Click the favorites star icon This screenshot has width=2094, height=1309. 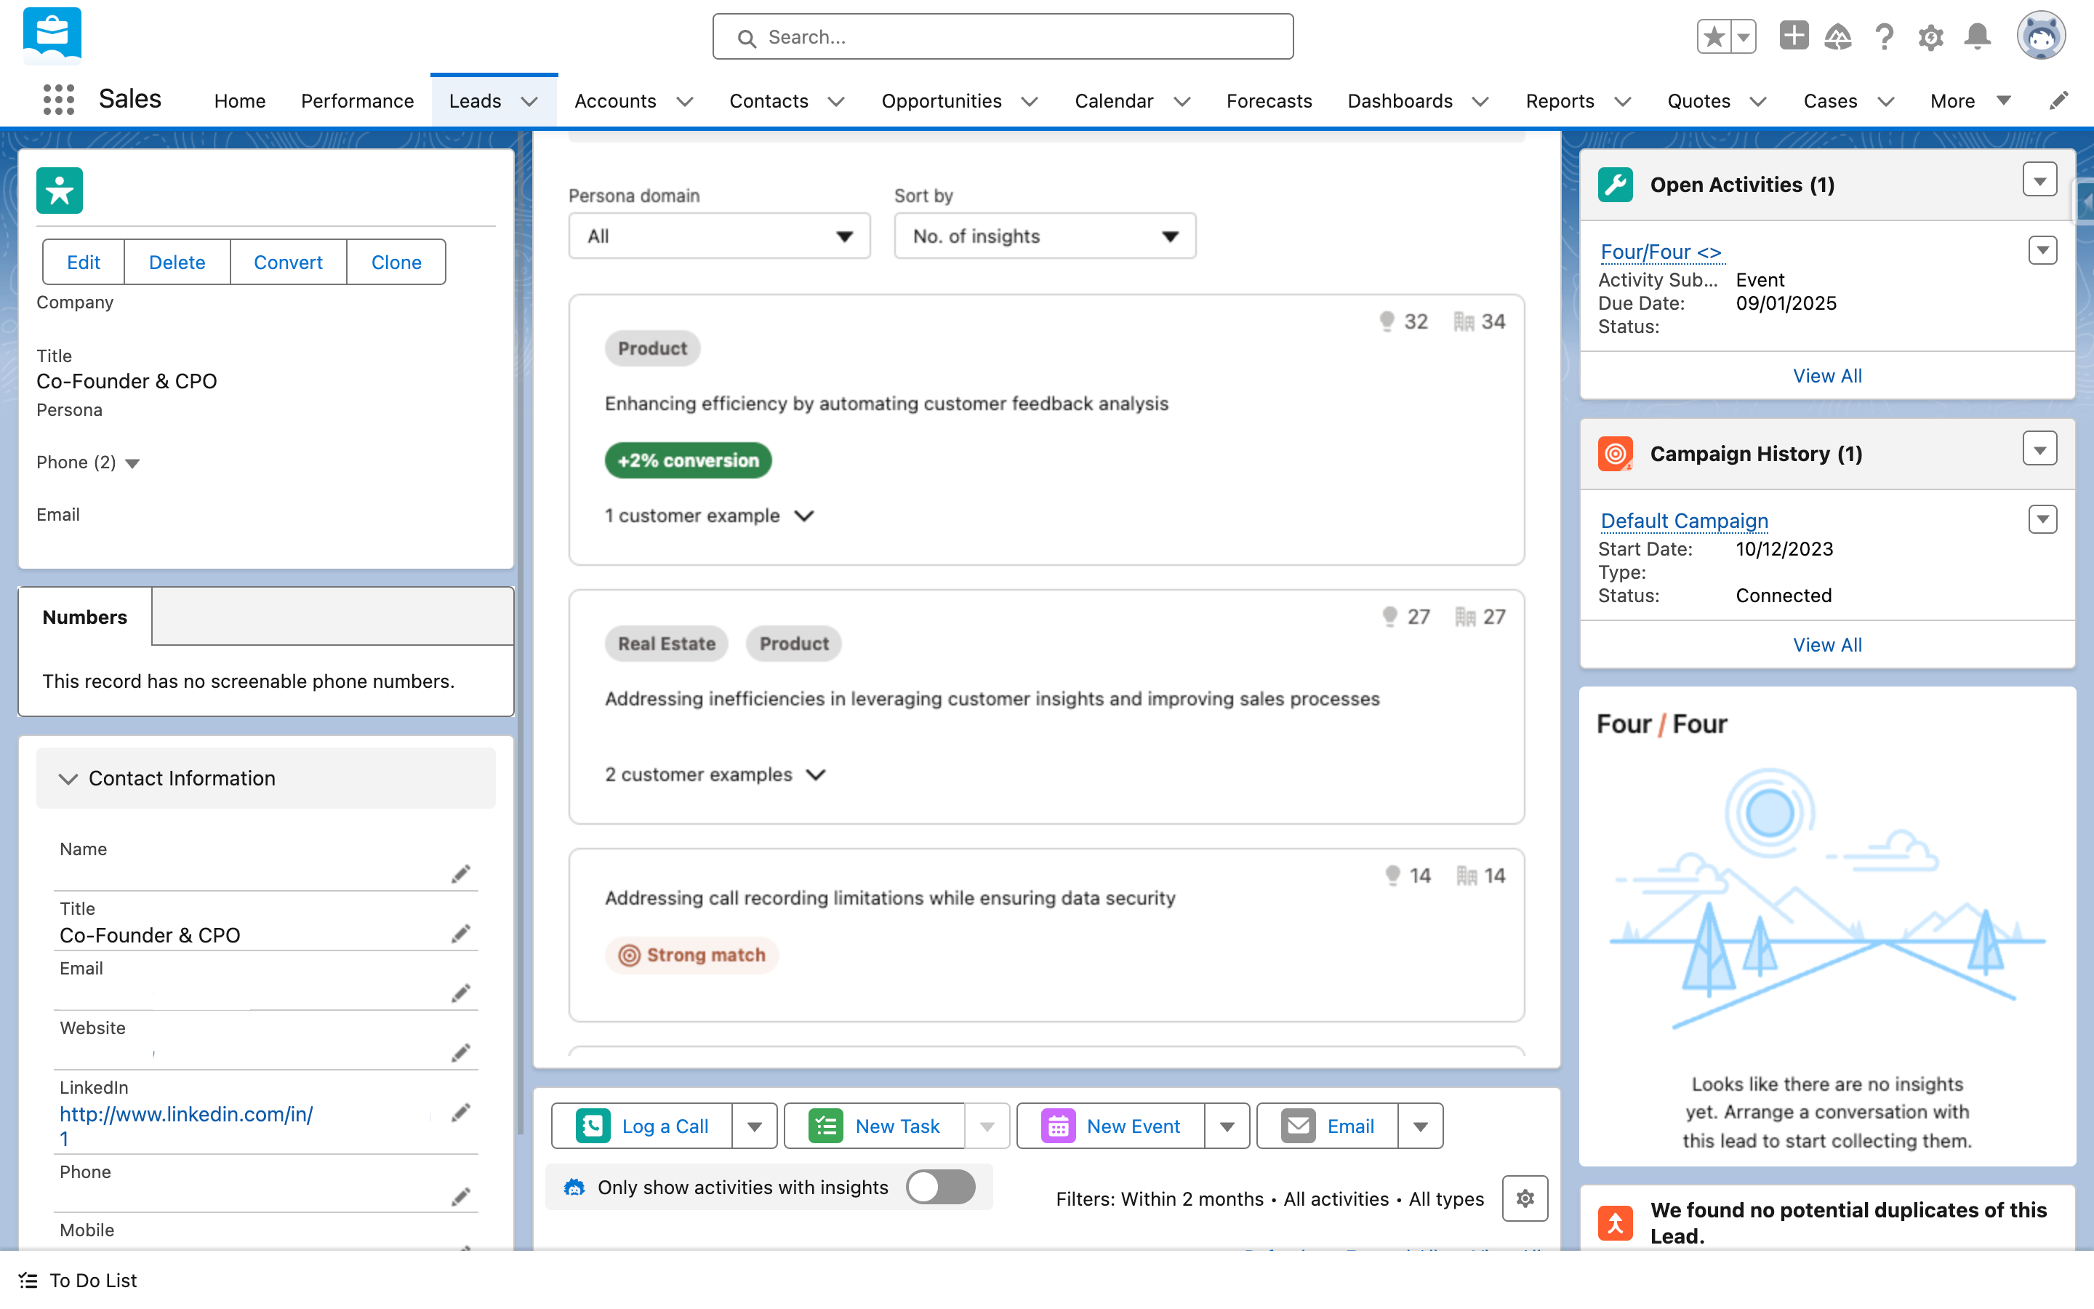(1713, 36)
